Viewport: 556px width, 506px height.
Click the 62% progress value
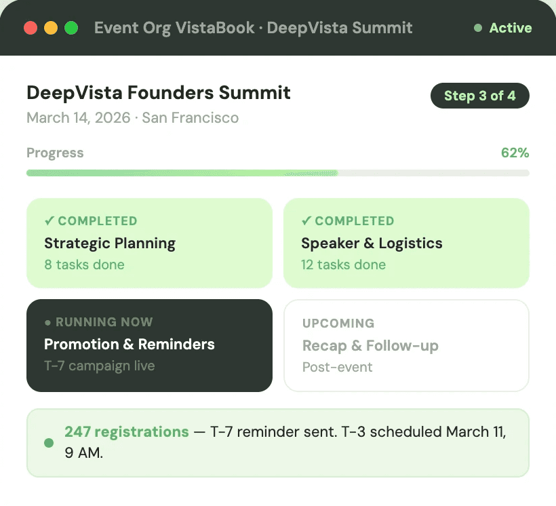pyautogui.click(x=515, y=153)
